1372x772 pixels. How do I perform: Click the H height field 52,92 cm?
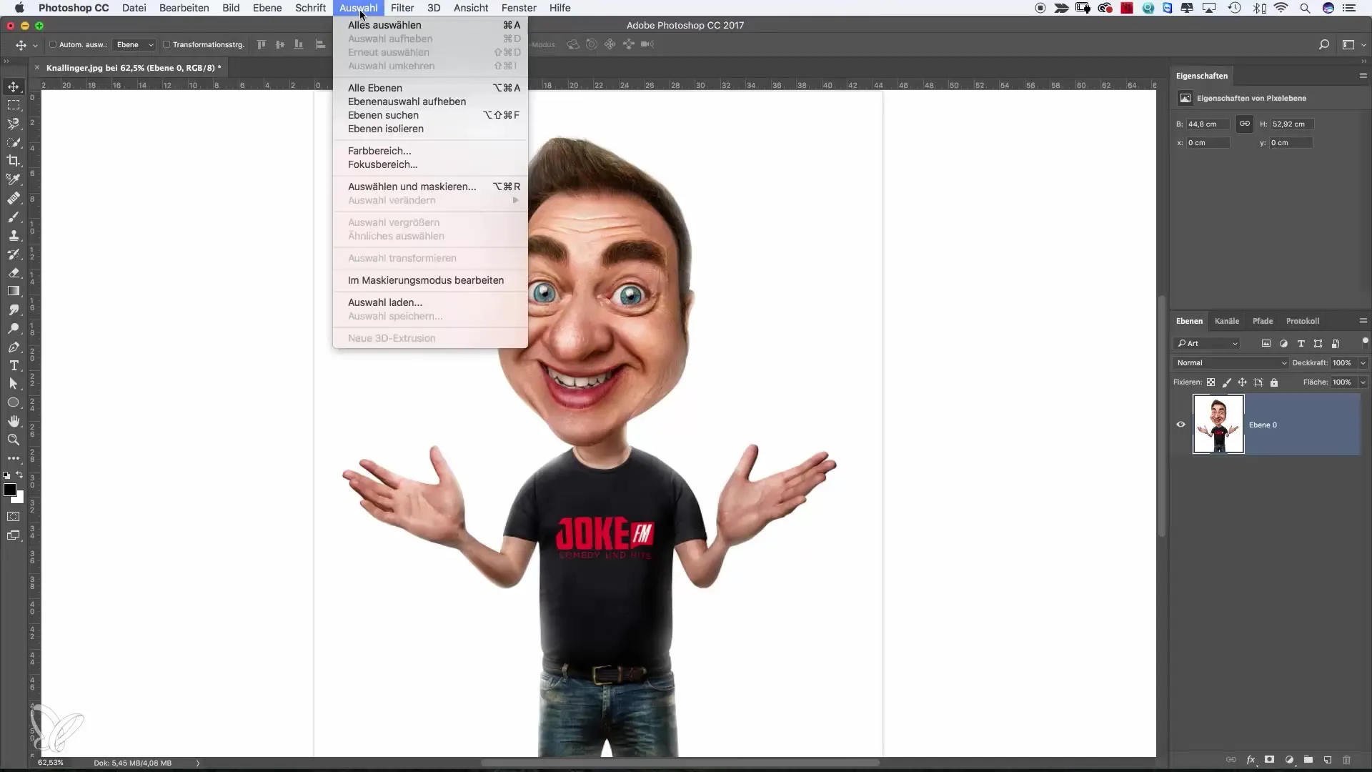click(x=1292, y=124)
